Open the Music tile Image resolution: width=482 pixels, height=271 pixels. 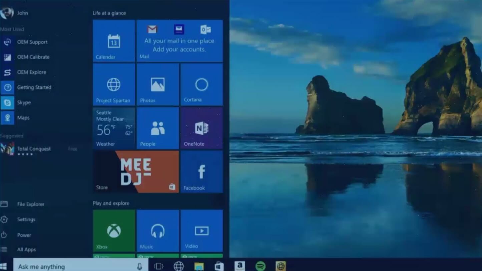158,231
